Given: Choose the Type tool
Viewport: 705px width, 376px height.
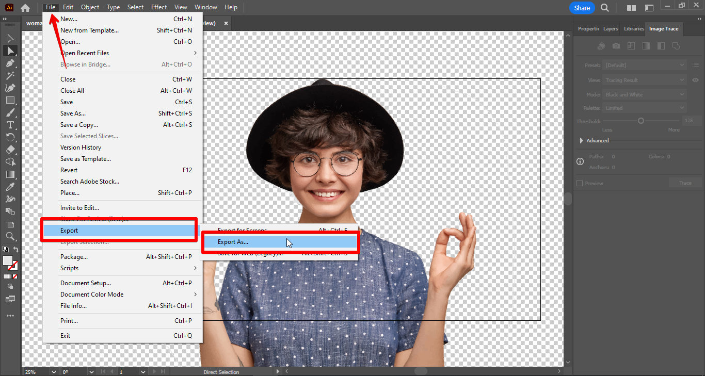Looking at the screenshot, I should (9, 125).
